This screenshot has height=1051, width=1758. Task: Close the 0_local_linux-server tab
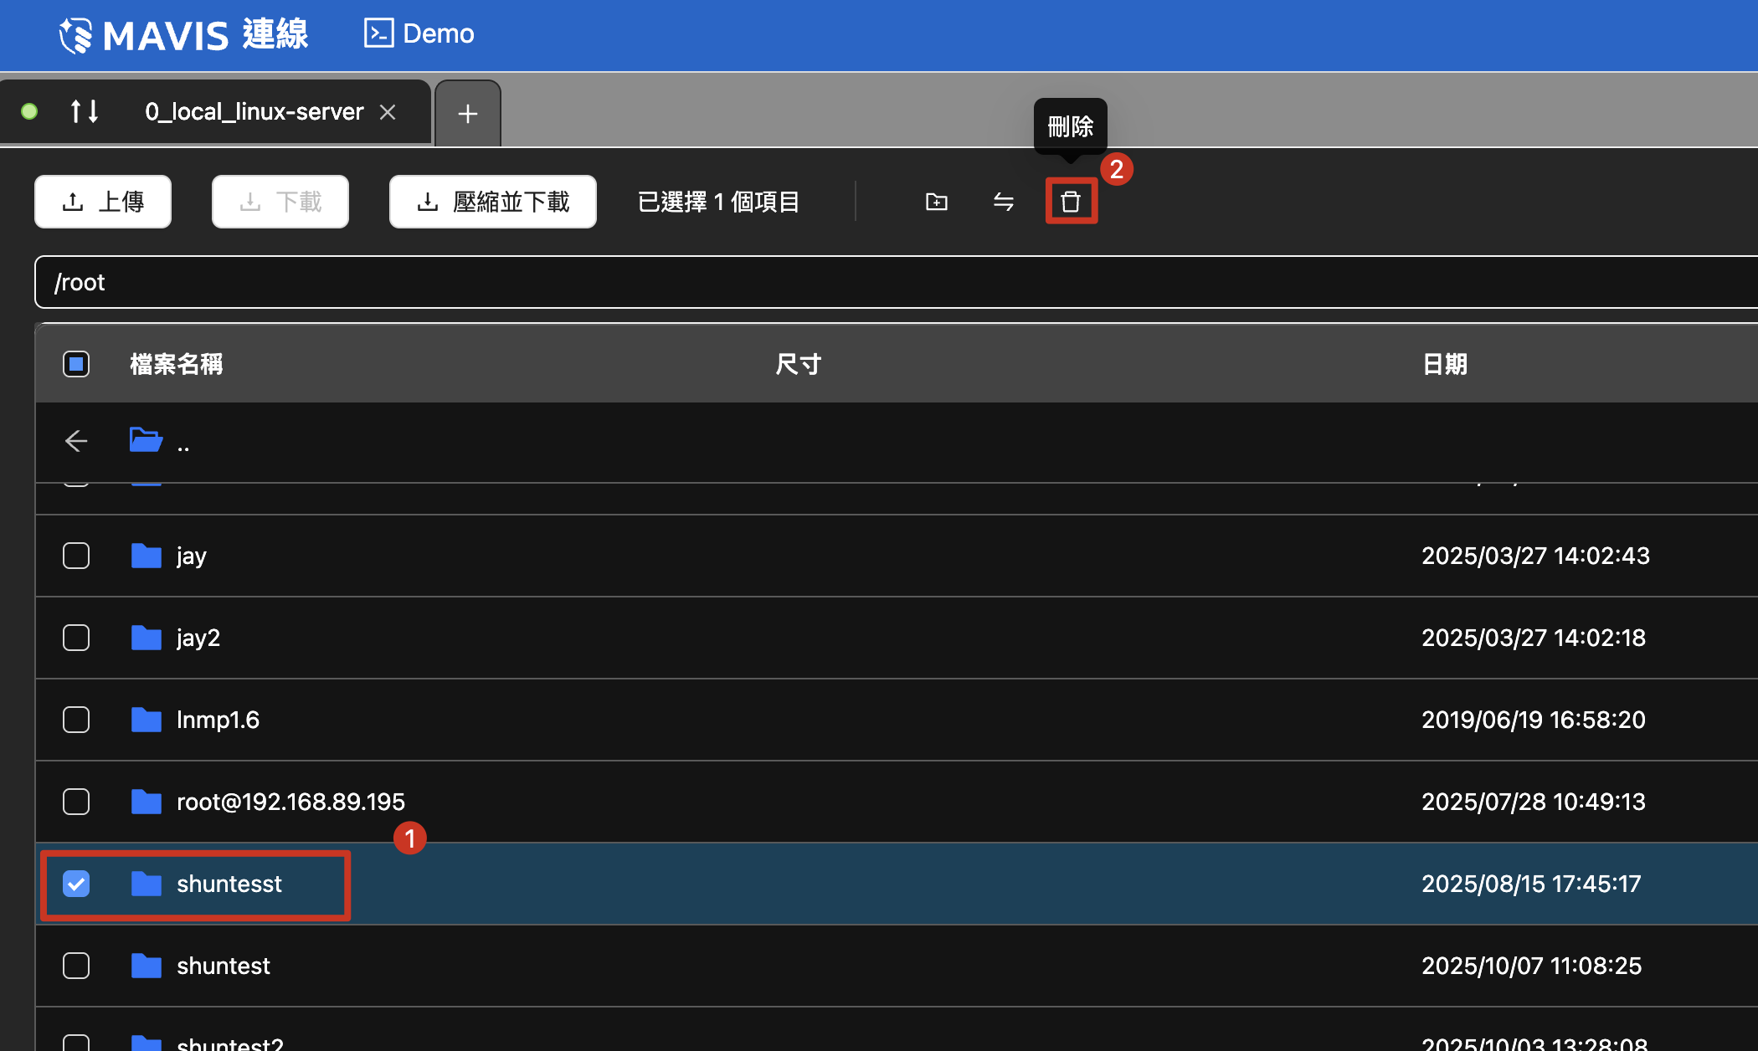tap(388, 111)
